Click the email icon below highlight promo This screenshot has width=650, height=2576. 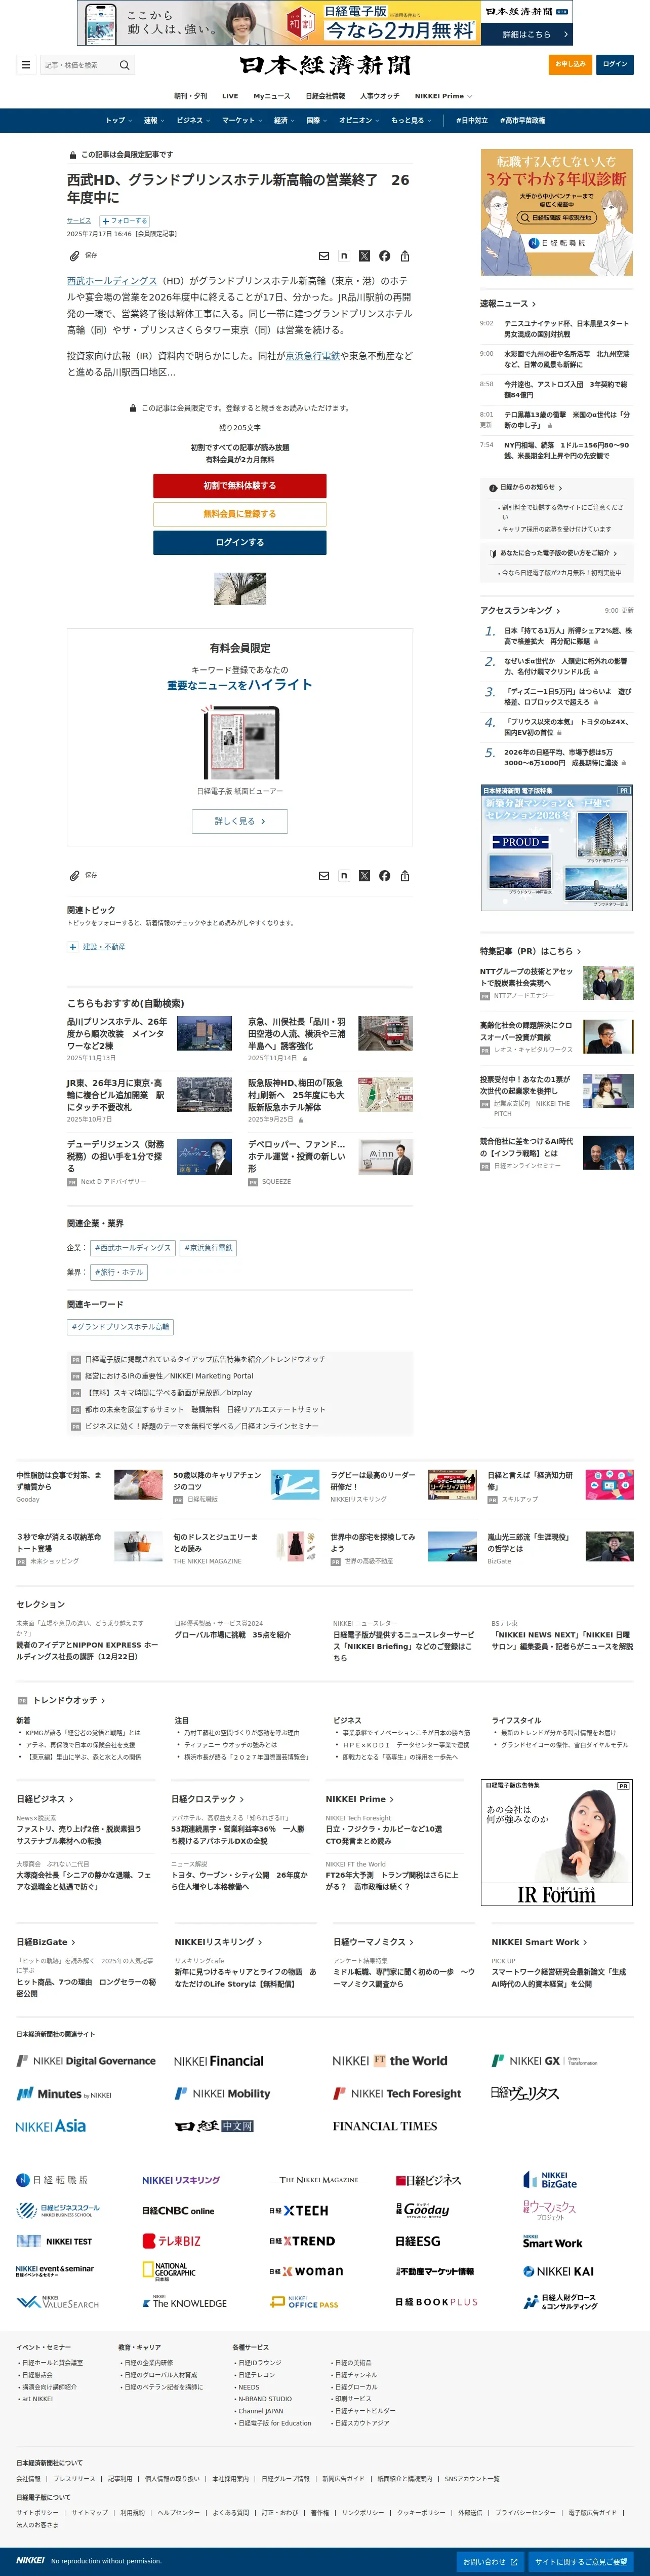coord(323,875)
